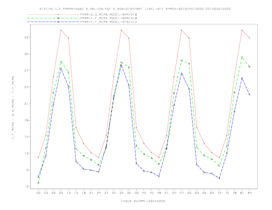
Task: Click x-axis tick label 72
Action: [219, 193]
